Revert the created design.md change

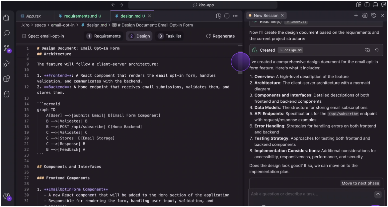377,50
